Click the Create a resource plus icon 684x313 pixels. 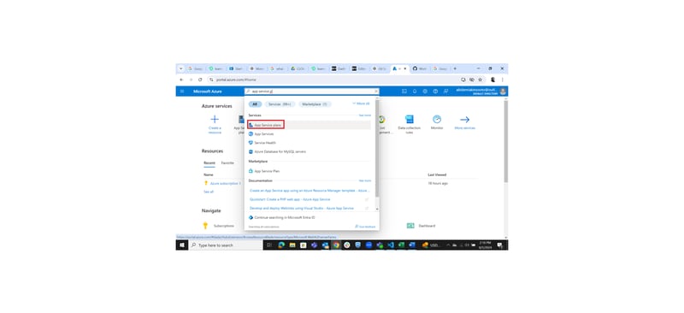coord(215,119)
